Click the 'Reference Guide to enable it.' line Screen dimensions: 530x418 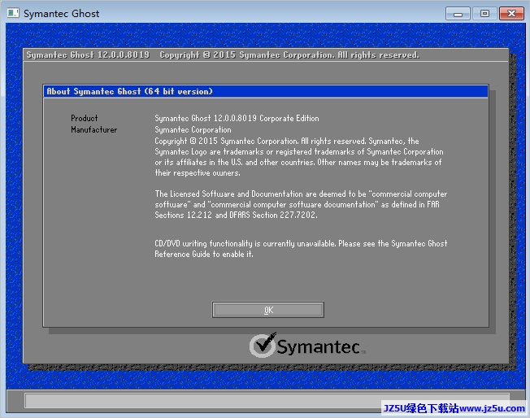tap(204, 254)
